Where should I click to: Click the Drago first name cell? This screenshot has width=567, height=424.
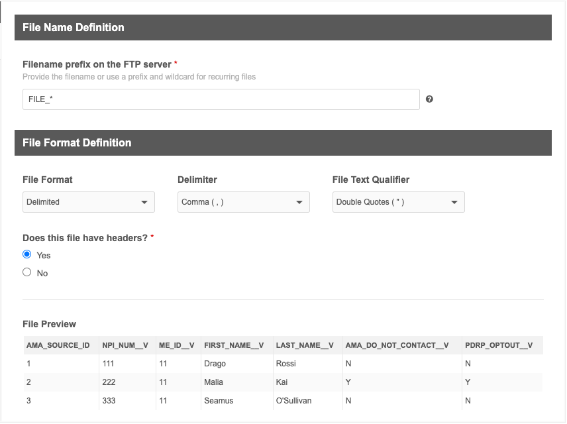coord(215,364)
